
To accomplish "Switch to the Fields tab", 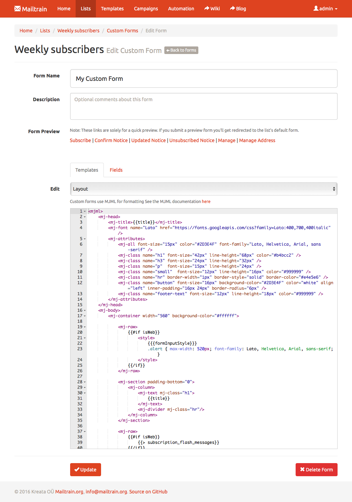I will [x=116, y=170].
